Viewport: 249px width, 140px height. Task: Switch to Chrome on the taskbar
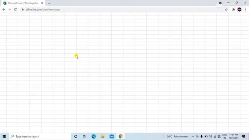121,136
